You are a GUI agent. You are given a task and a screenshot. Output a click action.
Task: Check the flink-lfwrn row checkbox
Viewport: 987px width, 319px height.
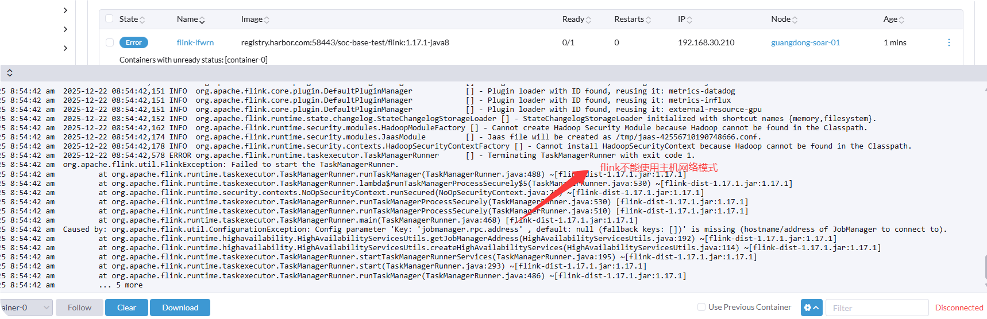(x=110, y=42)
